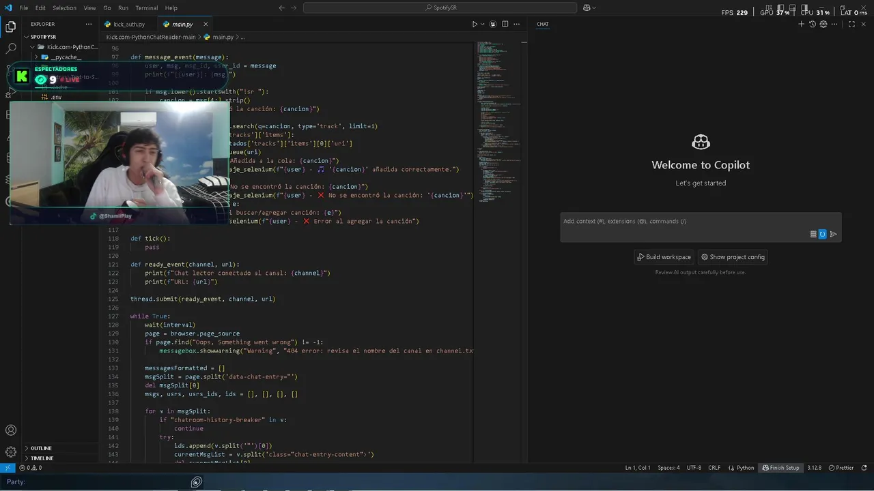Go forward with title bar arrow

tap(294, 8)
